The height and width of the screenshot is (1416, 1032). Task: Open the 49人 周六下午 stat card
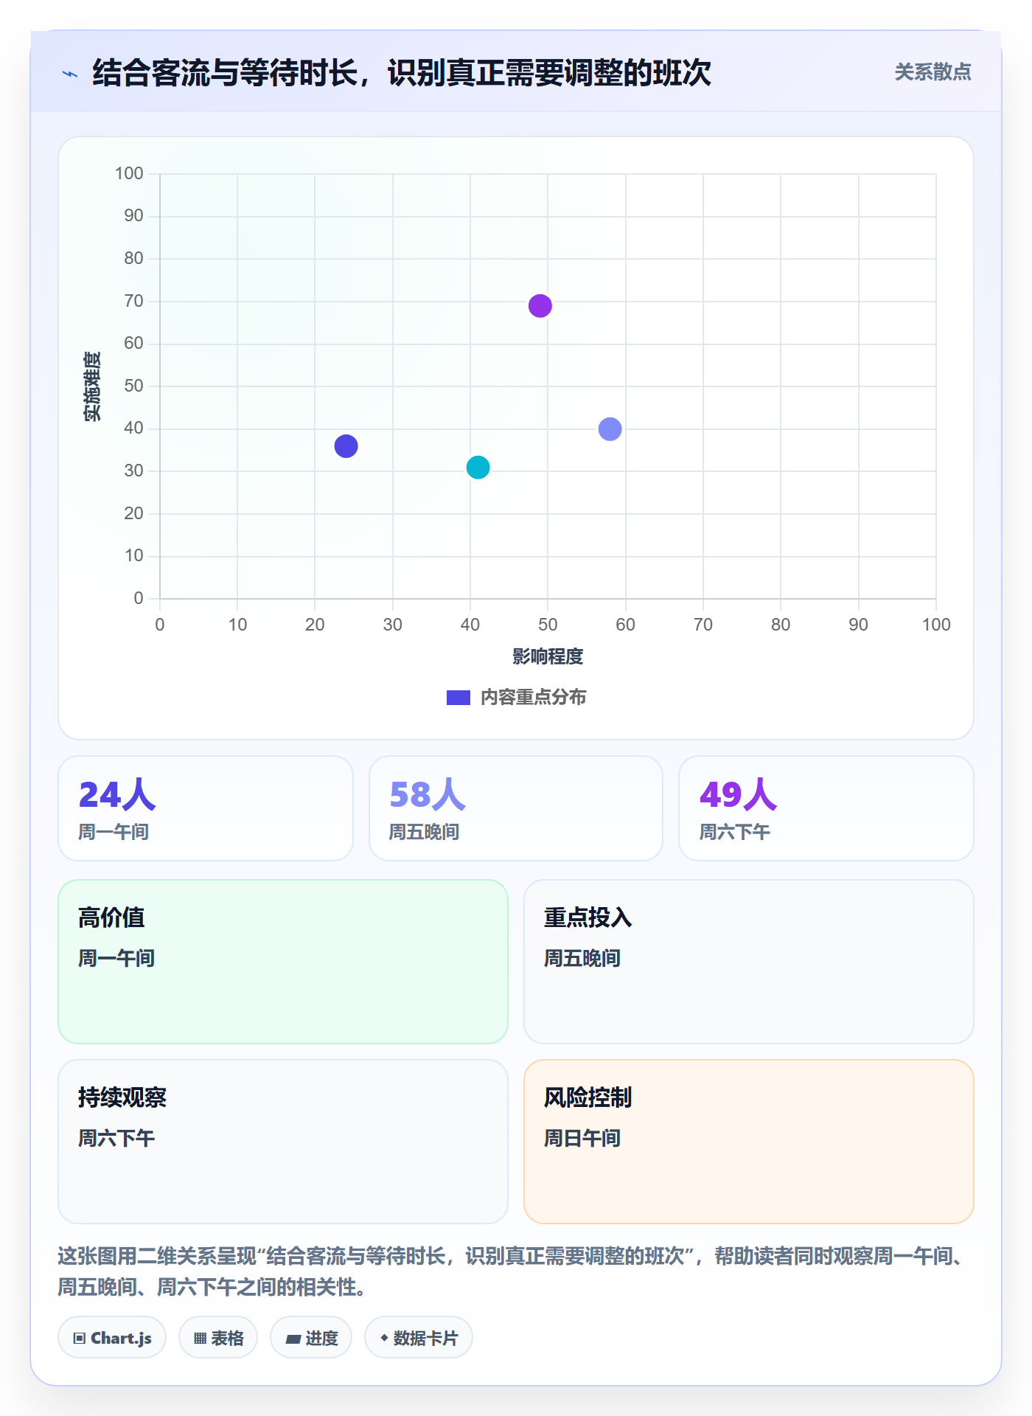[826, 808]
